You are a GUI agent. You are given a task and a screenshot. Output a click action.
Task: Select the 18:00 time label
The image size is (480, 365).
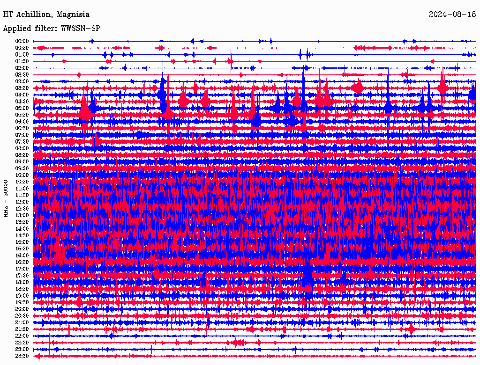click(x=22, y=282)
